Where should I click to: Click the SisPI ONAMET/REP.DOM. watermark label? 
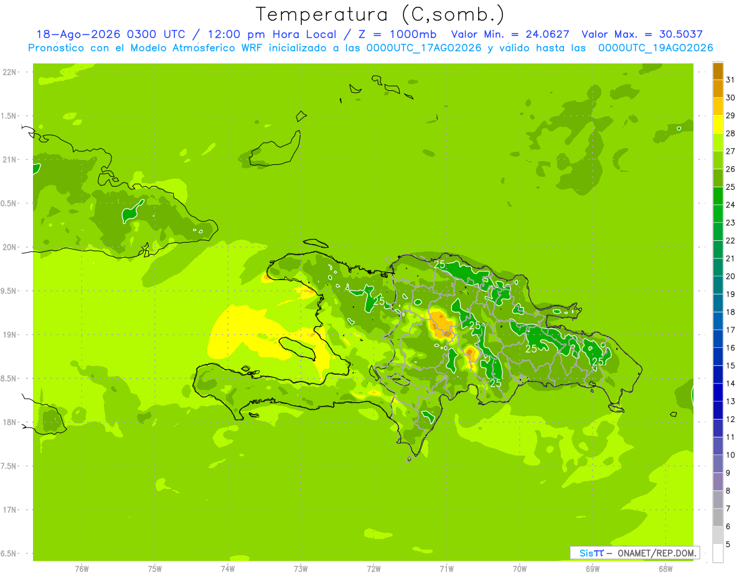tap(634, 553)
